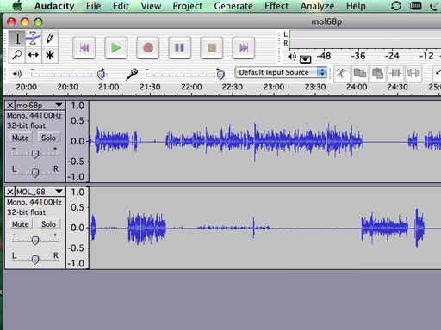Select the Time Shift arrow tool
This screenshot has height=330, width=441.
(34, 55)
